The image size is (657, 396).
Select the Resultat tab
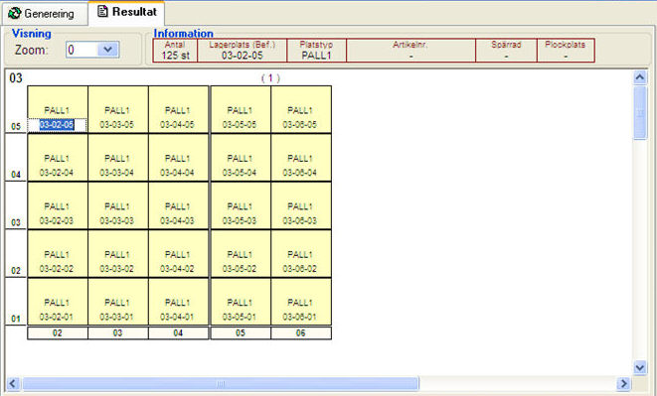pos(126,12)
